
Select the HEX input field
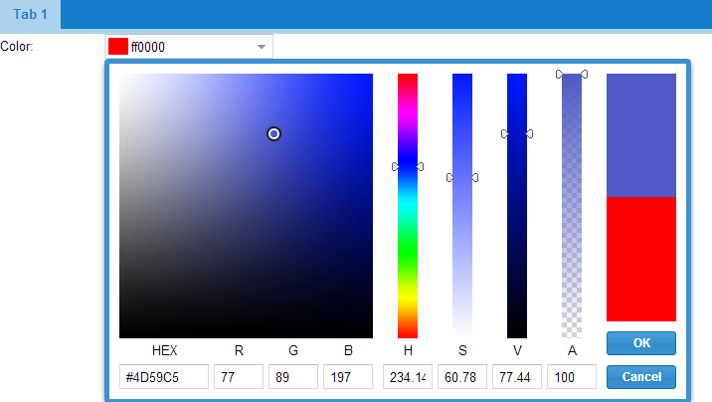164,377
